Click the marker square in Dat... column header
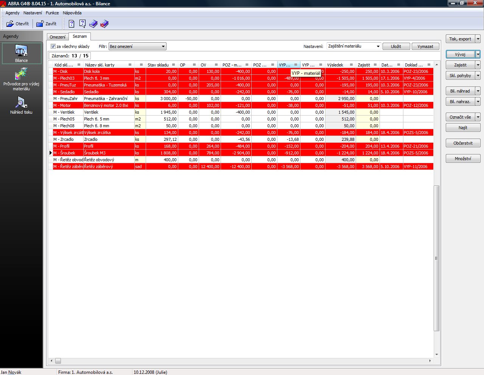The image size is (484, 375). (x=399, y=65)
